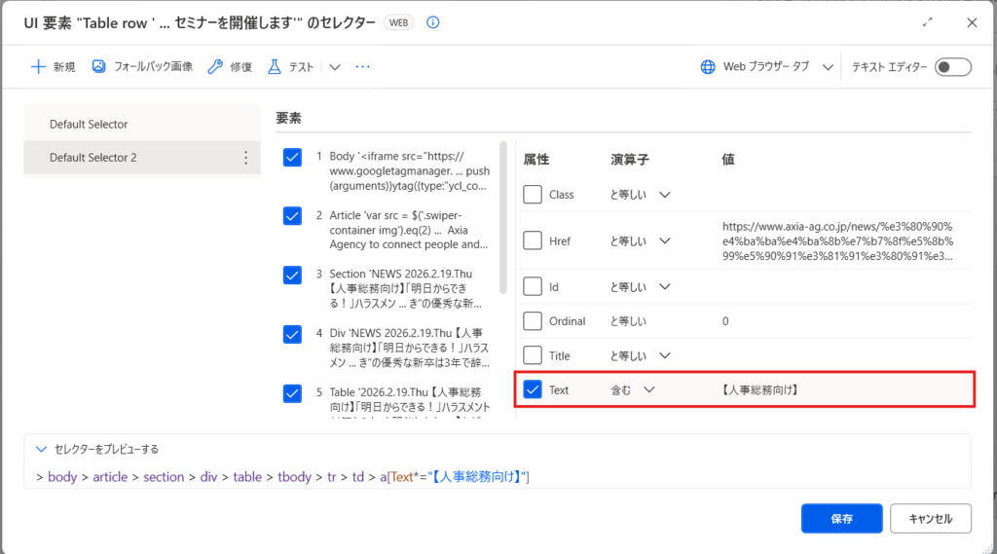Open the three-dots overflow menu in toolbar

pyautogui.click(x=363, y=67)
